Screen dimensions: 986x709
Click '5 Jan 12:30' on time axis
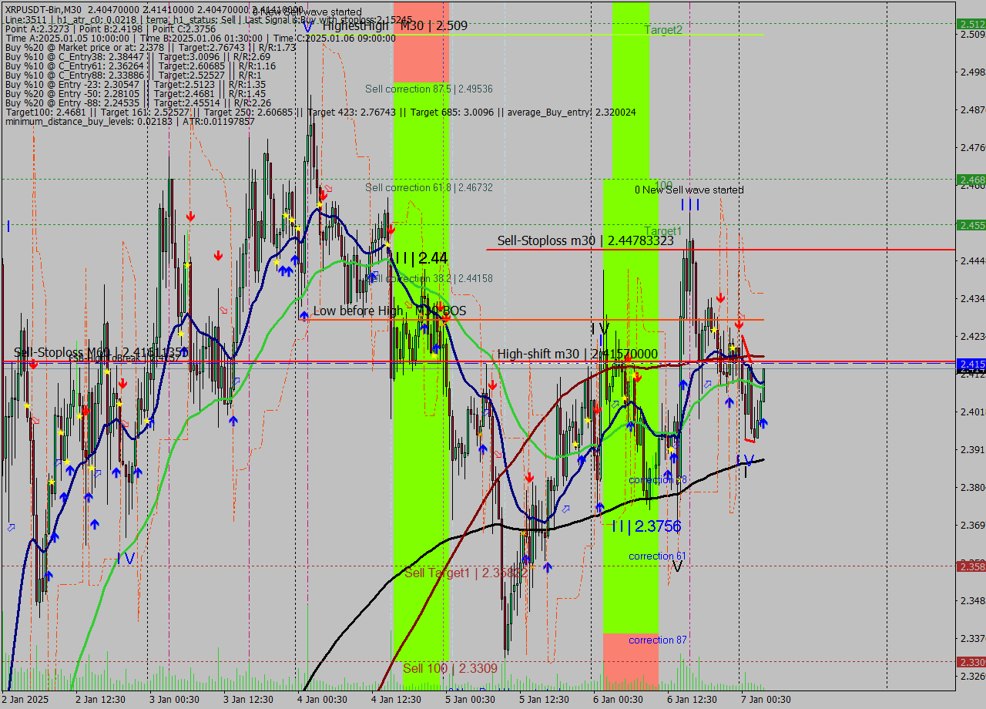tap(544, 700)
